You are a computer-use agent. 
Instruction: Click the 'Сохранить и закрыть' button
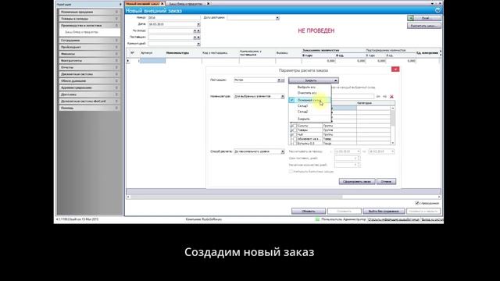click(423, 212)
